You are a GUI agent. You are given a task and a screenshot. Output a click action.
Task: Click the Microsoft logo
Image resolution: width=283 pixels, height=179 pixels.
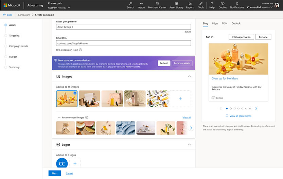pos(12,5)
